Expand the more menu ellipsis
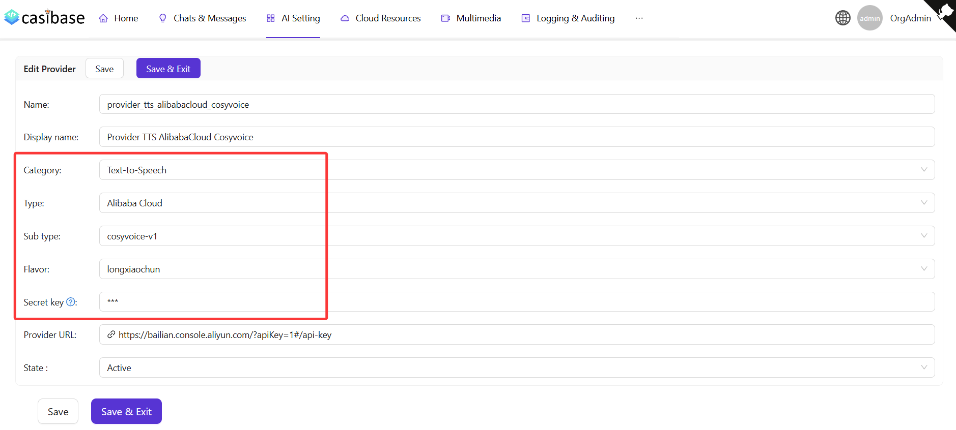Viewport: 956px width, 430px height. coord(639,18)
